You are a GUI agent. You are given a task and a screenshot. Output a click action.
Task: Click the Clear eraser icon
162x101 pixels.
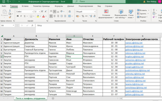tap(154, 17)
